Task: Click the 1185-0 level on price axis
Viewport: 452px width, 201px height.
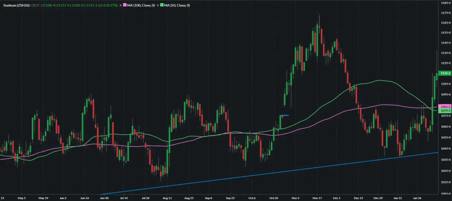Action: pos(445,3)
